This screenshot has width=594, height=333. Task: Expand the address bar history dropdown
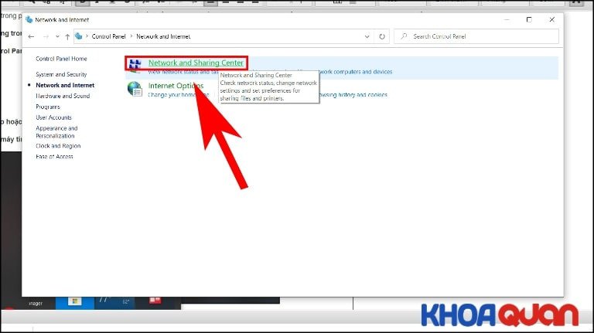(x=369, y=36)
